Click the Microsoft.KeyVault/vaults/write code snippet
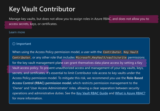The height and width of the screenshot is (111, 160). pyautogui.click(x=101, y=57)
